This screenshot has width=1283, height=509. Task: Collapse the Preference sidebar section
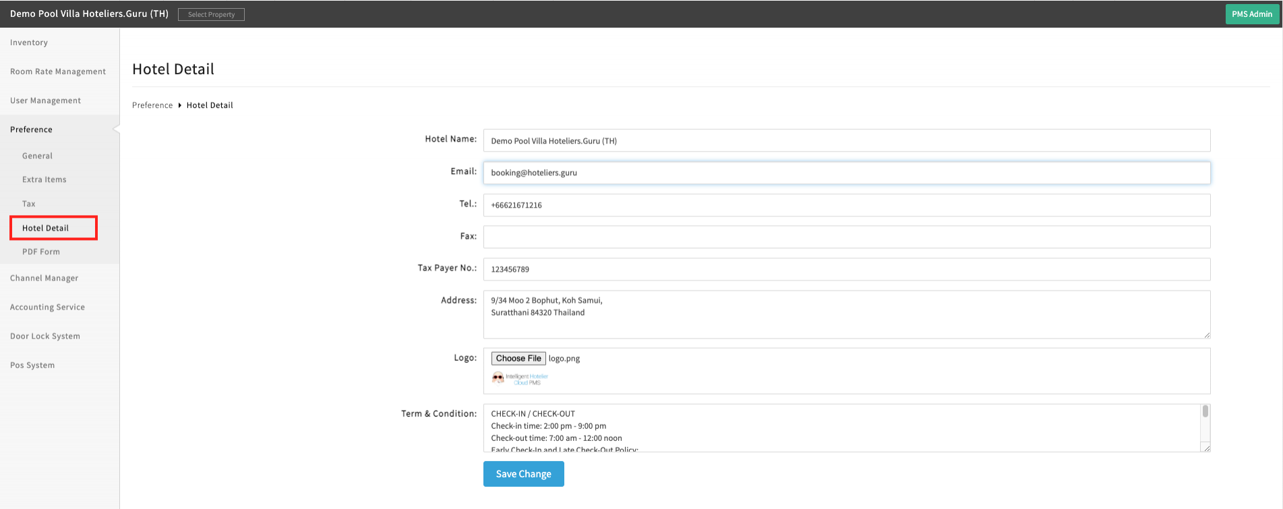pos(31,129)
